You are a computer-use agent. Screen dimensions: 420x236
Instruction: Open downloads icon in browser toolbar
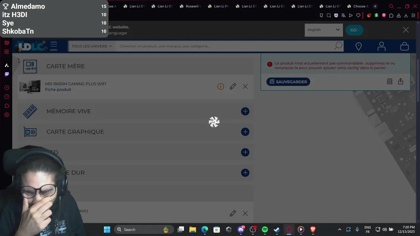click(x=406, y=15)
